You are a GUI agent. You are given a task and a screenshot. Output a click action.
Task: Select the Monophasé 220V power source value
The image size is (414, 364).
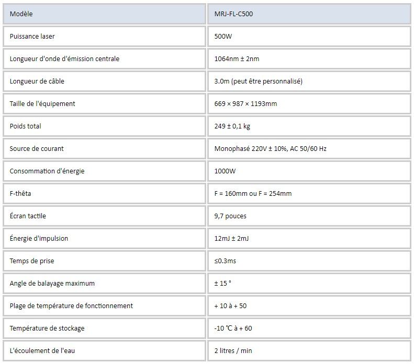(270, 149)
